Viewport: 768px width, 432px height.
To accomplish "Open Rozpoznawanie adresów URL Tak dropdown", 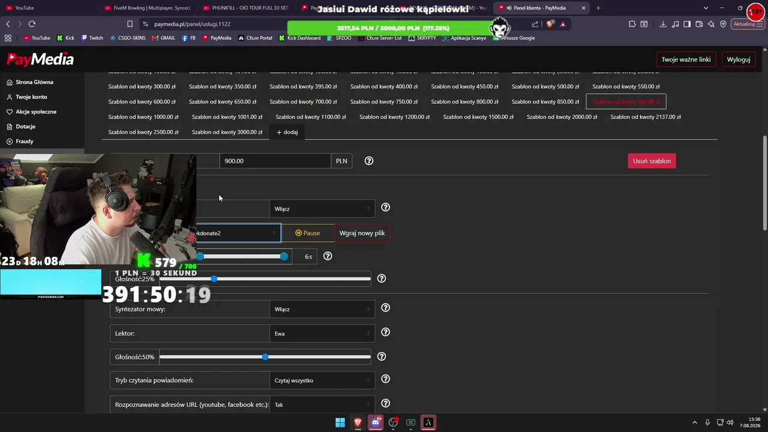I will (x=322, y=405).
